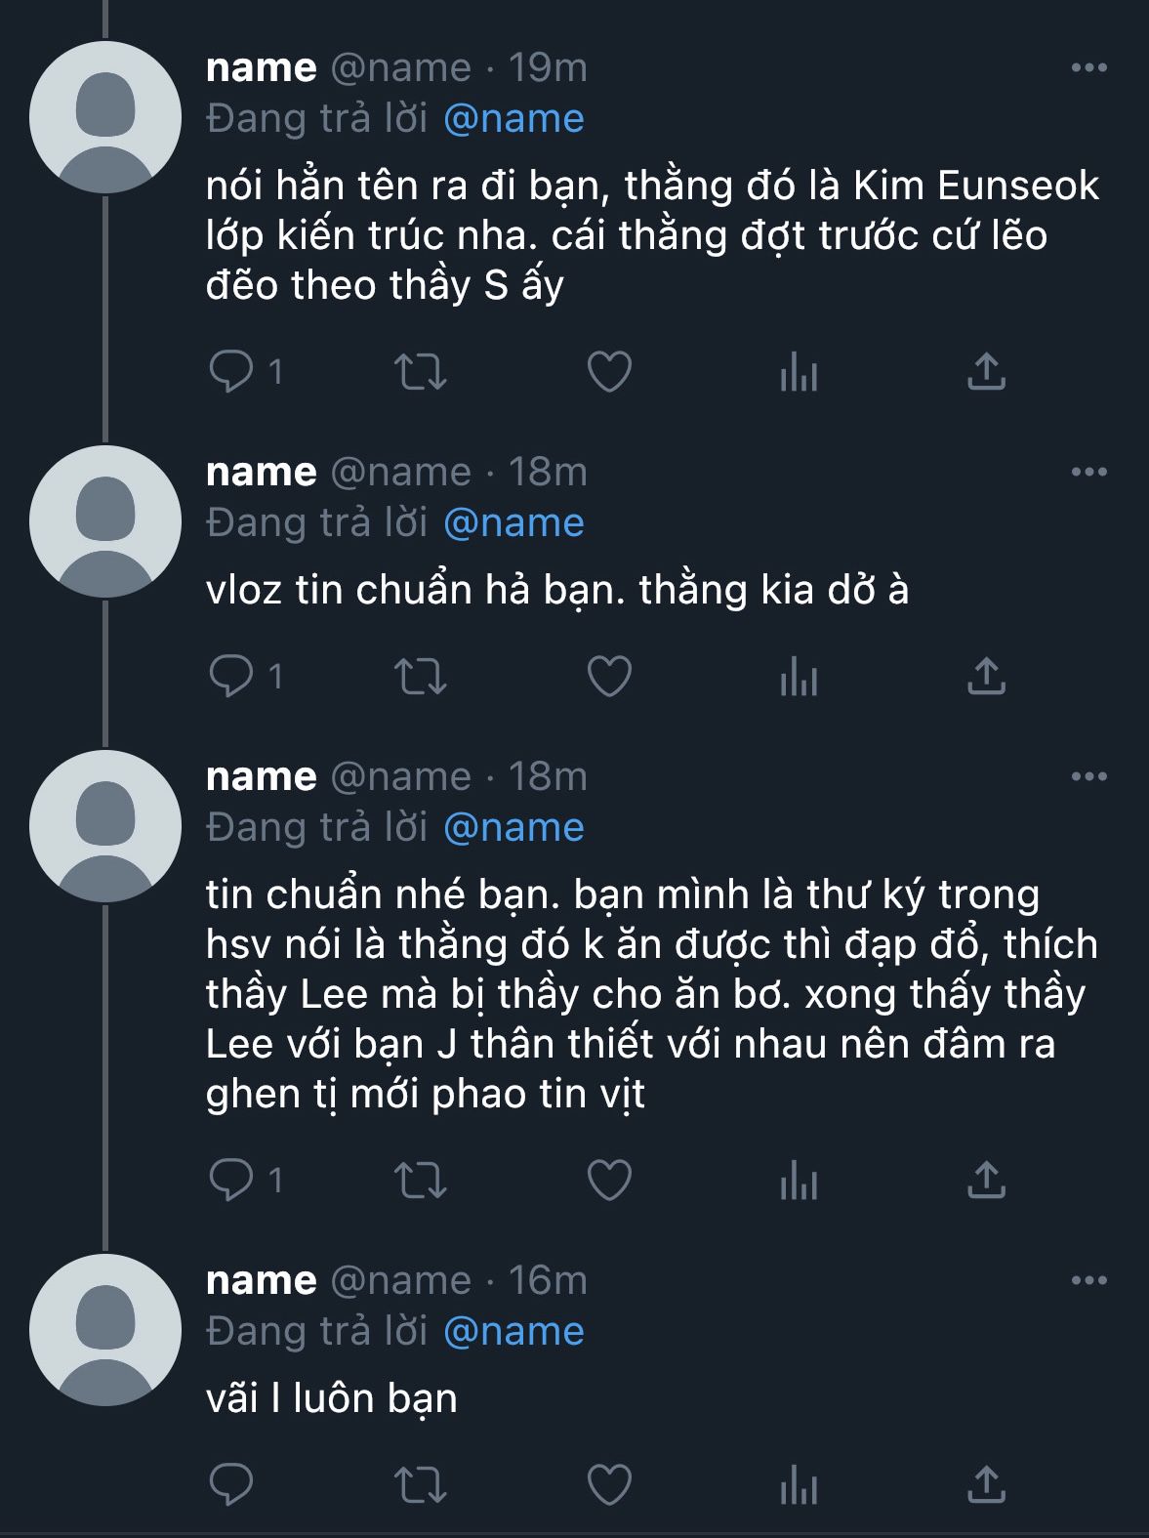Share the tweet posted 19m ago
The image size is (1149, 1538).
986,372
